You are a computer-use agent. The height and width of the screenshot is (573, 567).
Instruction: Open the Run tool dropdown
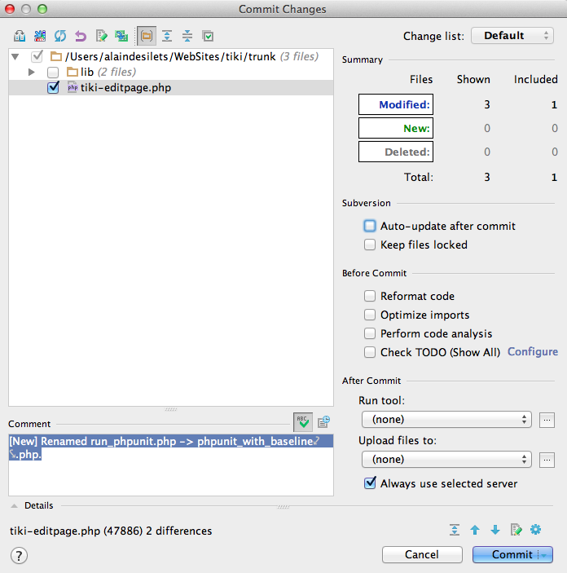point(446,419)
